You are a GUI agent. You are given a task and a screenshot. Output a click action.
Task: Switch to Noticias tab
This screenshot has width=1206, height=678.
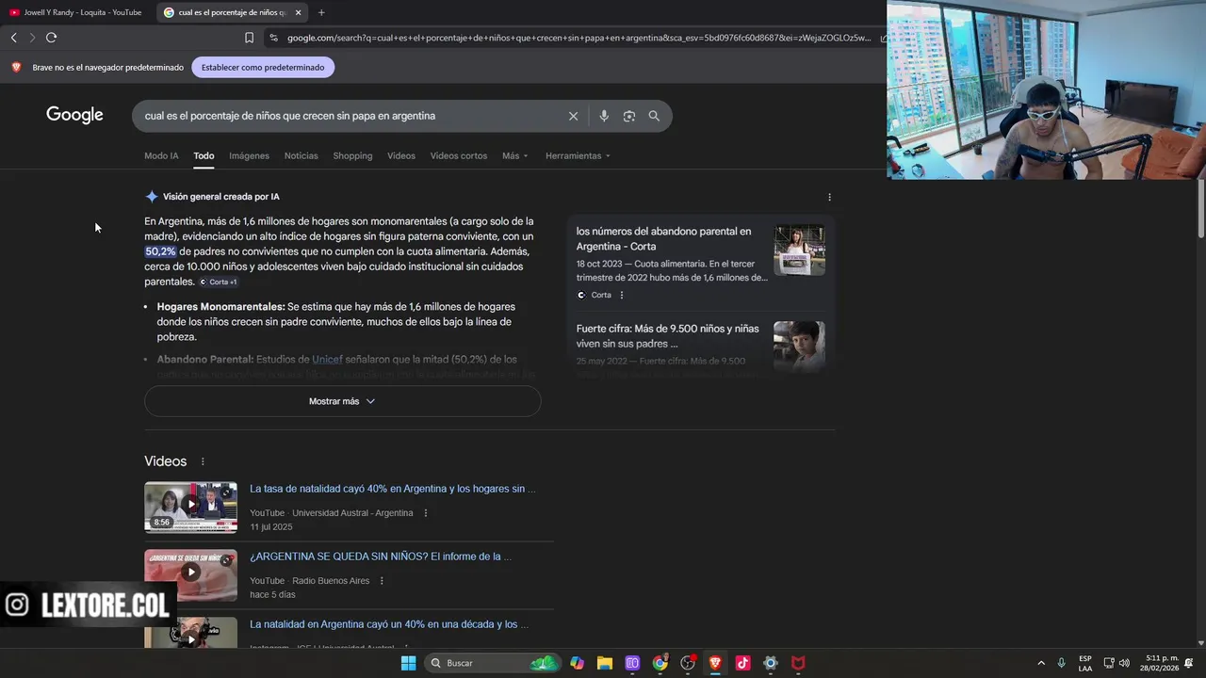pyautogui.click(x=301, y=155)
